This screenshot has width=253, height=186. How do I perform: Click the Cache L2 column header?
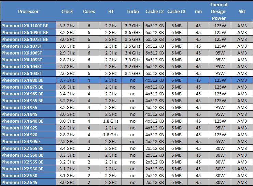click(x=154, y=11)
